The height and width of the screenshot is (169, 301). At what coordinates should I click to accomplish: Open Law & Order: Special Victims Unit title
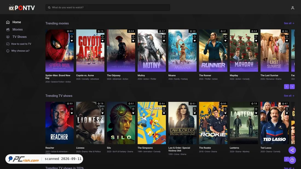(x=179, y=149)
